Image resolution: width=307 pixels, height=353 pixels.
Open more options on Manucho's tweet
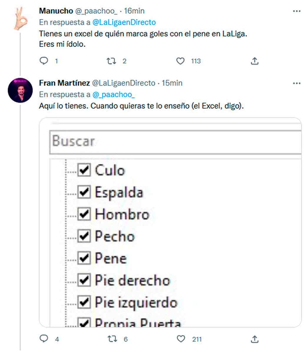296,11
